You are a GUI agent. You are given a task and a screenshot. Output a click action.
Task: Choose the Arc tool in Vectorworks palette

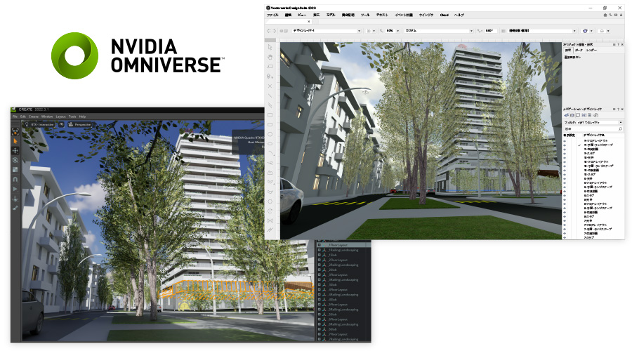pyautogui.click(x=270, y=152)
